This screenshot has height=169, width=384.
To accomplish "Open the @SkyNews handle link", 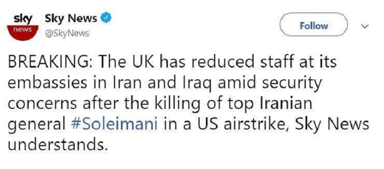I will 67,33.
